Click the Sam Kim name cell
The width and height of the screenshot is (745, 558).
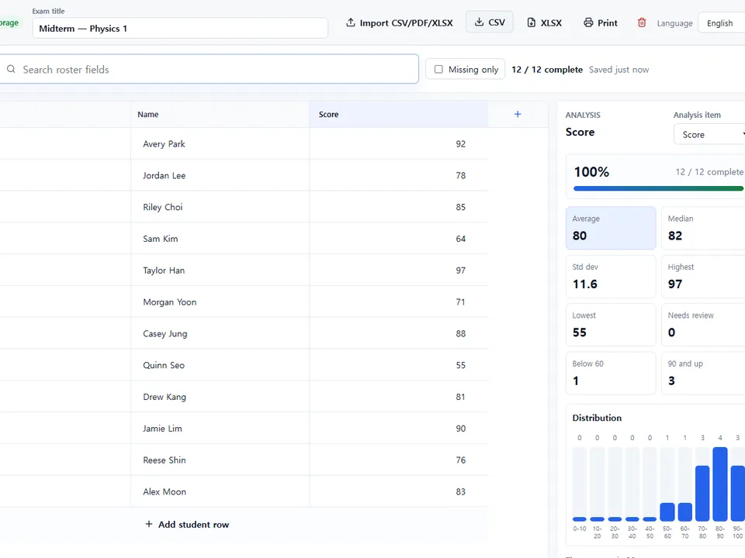click(220, 239)
